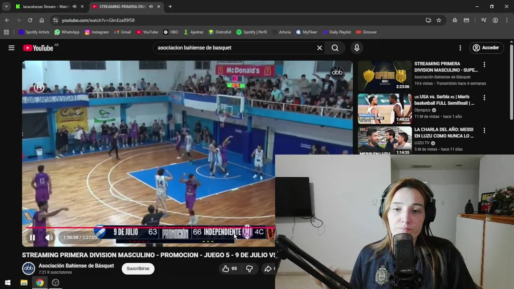Open options for USA vs. Serbia suggestion
Viewport: 514px width, 289px height.
click(484, 98)
